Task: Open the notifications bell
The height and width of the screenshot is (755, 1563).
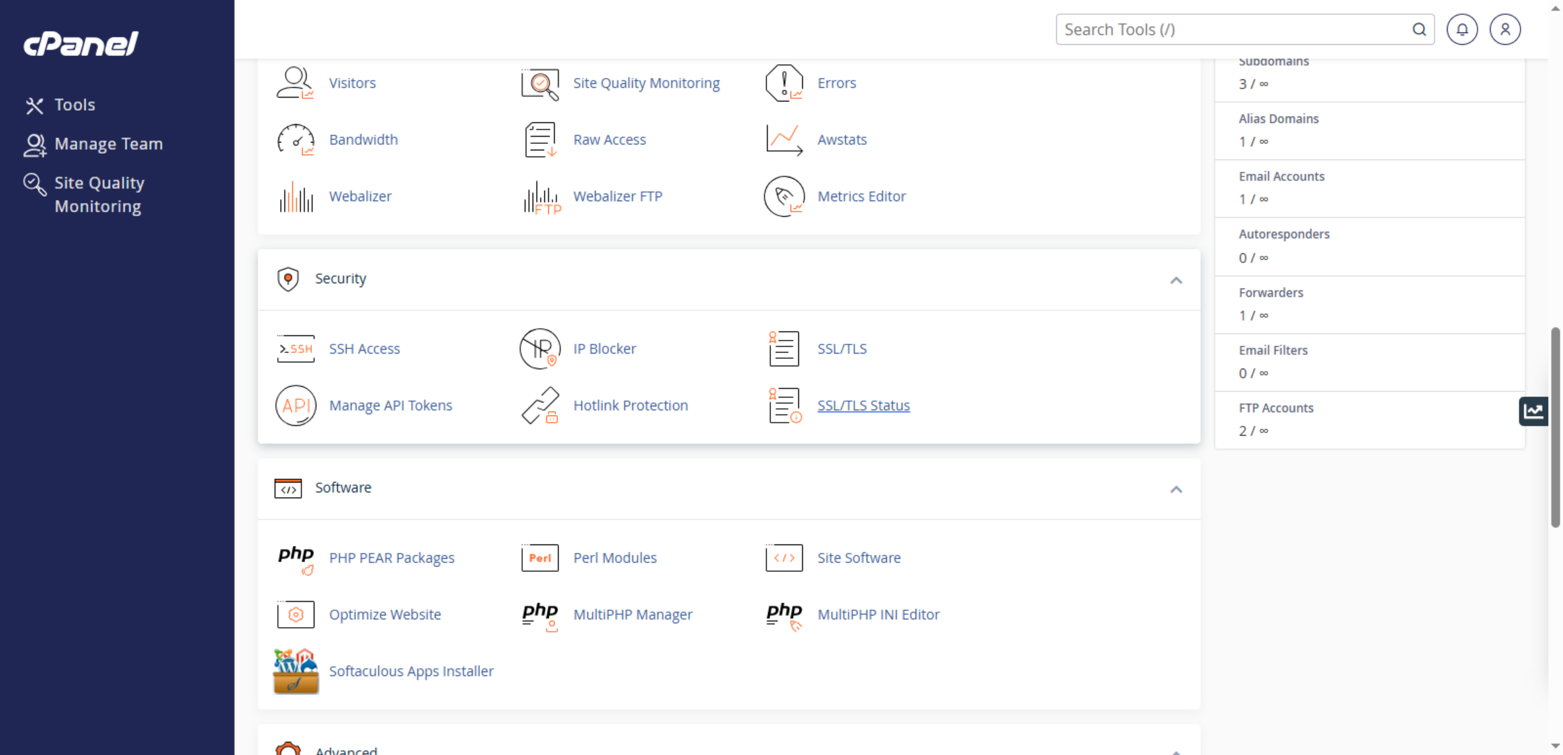Action: pyautogui.click(x=1462, y=29)
